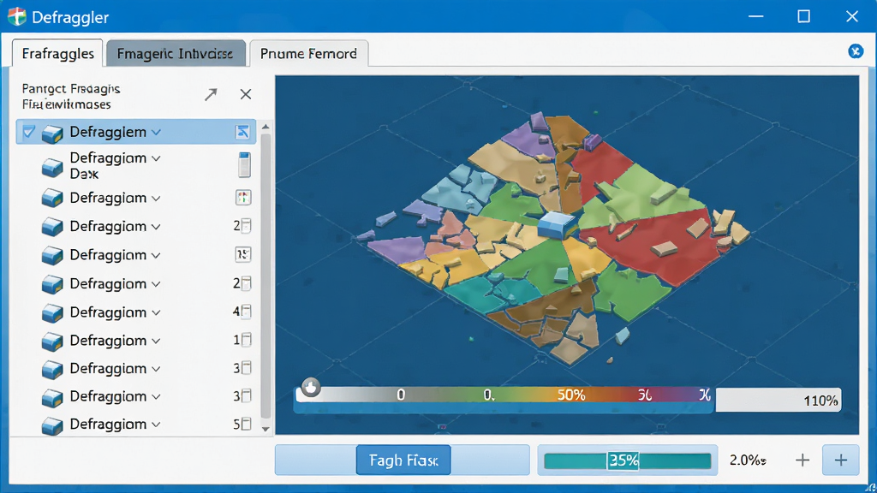The image size is (877, 493).
Task: Click the drive list scrollbar thumb
Action: tap(265, 276)
